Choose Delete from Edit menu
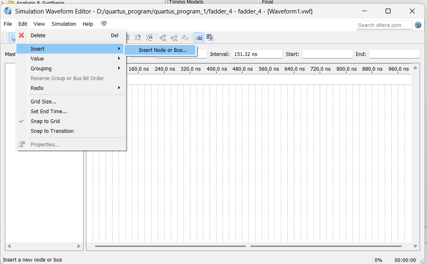The image size is (427, 264). 71,35
